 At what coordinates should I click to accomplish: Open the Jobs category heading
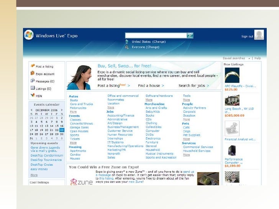[110, 112]
